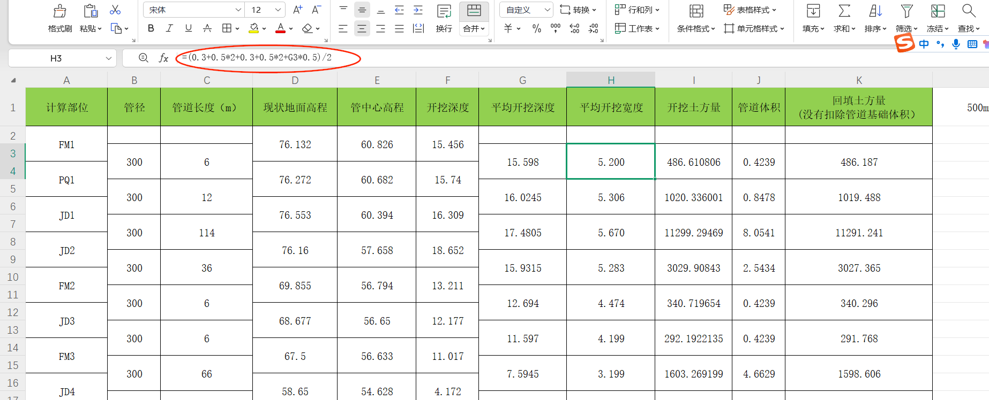Click the Wrap Text (换行) button
The width and height of the screenshot is (989, 400).
coord(444,18)
